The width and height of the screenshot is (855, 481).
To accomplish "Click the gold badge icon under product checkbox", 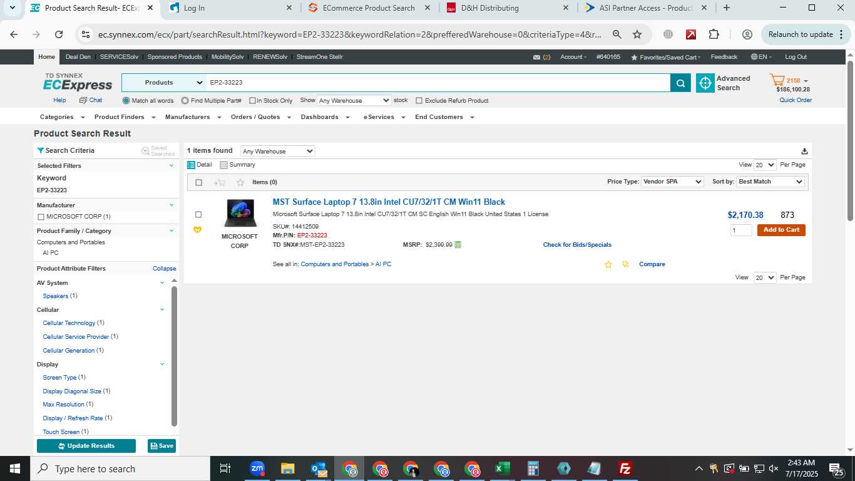I will pos(198,230).
